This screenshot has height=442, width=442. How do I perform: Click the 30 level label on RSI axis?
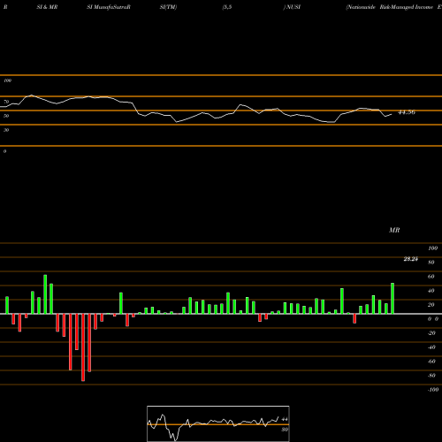coord(6,130)
